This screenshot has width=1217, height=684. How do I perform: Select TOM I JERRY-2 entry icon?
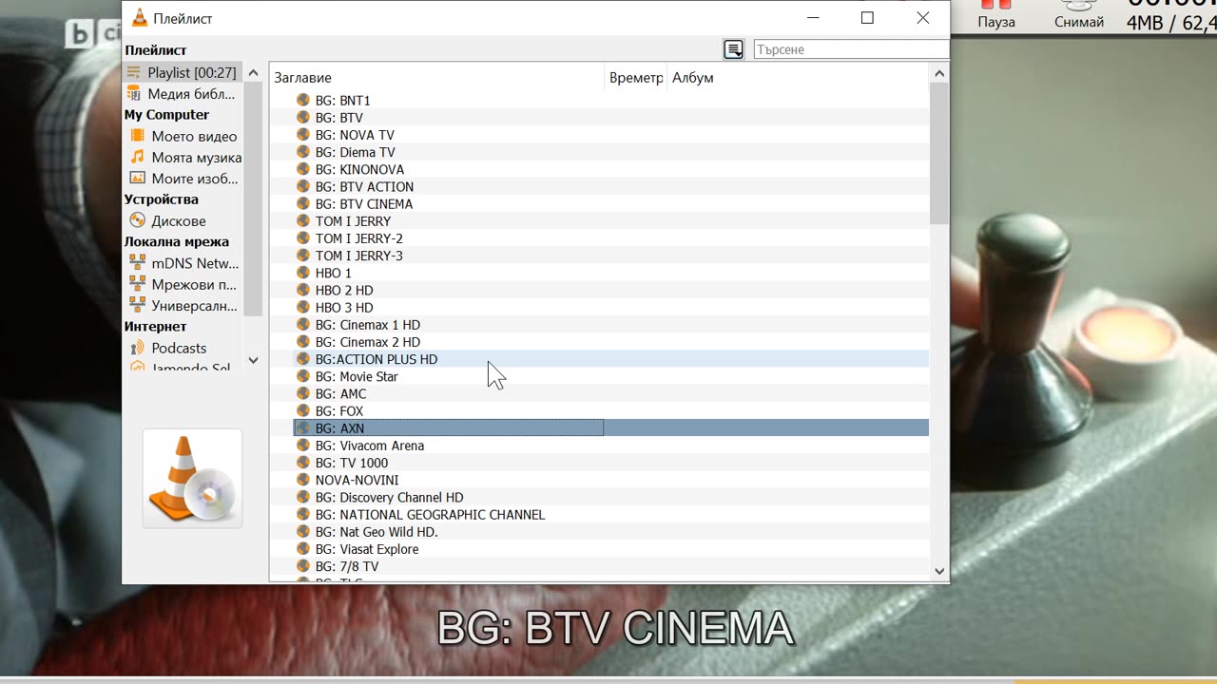pos(303,238)
